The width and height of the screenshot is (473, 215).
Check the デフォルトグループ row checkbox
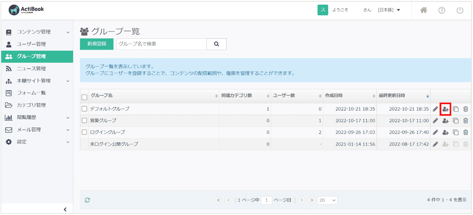(x=84, y=109)
